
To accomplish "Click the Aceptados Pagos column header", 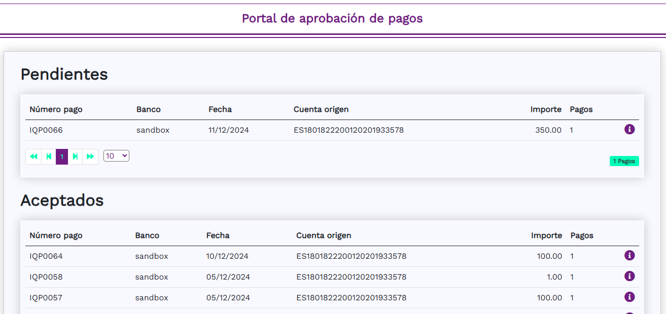I will [x=582, y=235].
